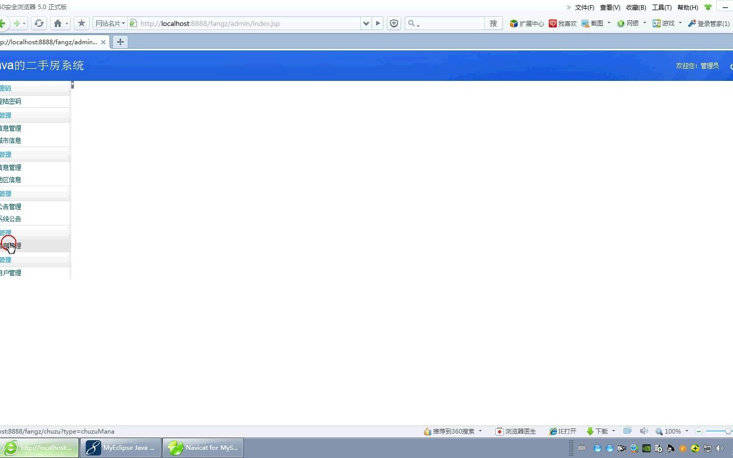Image resolution: width=733 pixels, height=458 pixels.
Task: Go to the home page icon
Action: [58, 23]
